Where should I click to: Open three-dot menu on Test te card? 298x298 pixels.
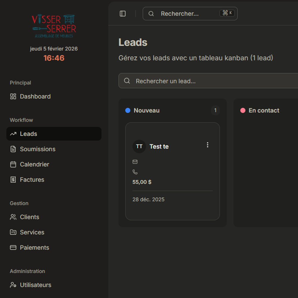pos(208,145)
